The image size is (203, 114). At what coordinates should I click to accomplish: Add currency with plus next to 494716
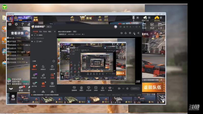(x=149, y=17)
